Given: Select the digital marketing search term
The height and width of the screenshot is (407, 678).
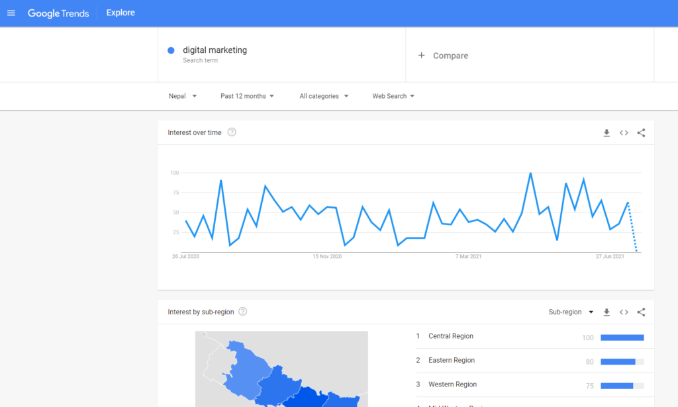Looking at the screenshot, I should click(215, 50).
